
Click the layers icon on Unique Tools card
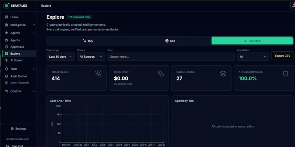click(223, 73)
